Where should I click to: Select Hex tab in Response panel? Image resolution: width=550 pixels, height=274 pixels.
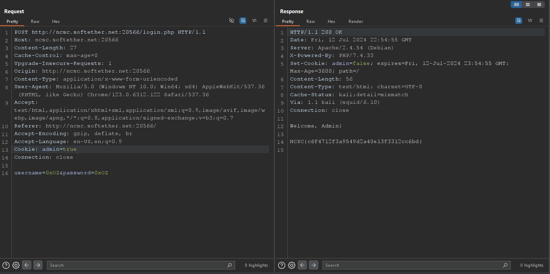coord(331,22)
